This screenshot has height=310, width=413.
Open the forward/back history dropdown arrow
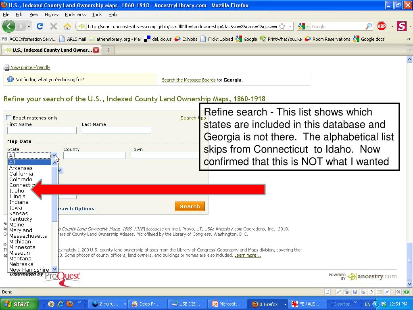[29, 26]
